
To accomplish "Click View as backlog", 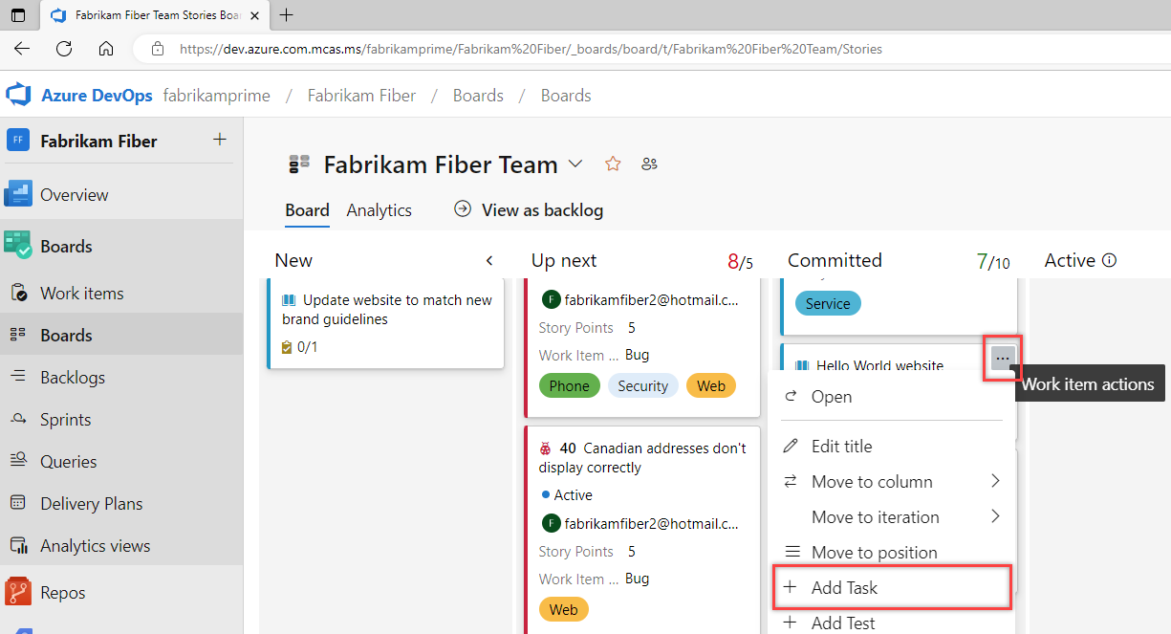I will pyautogui.click(x=529, y=209).
